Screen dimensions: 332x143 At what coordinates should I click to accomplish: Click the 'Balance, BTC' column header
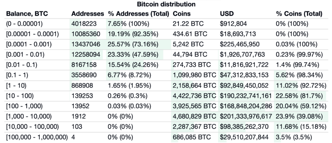(x=27, y=14)
